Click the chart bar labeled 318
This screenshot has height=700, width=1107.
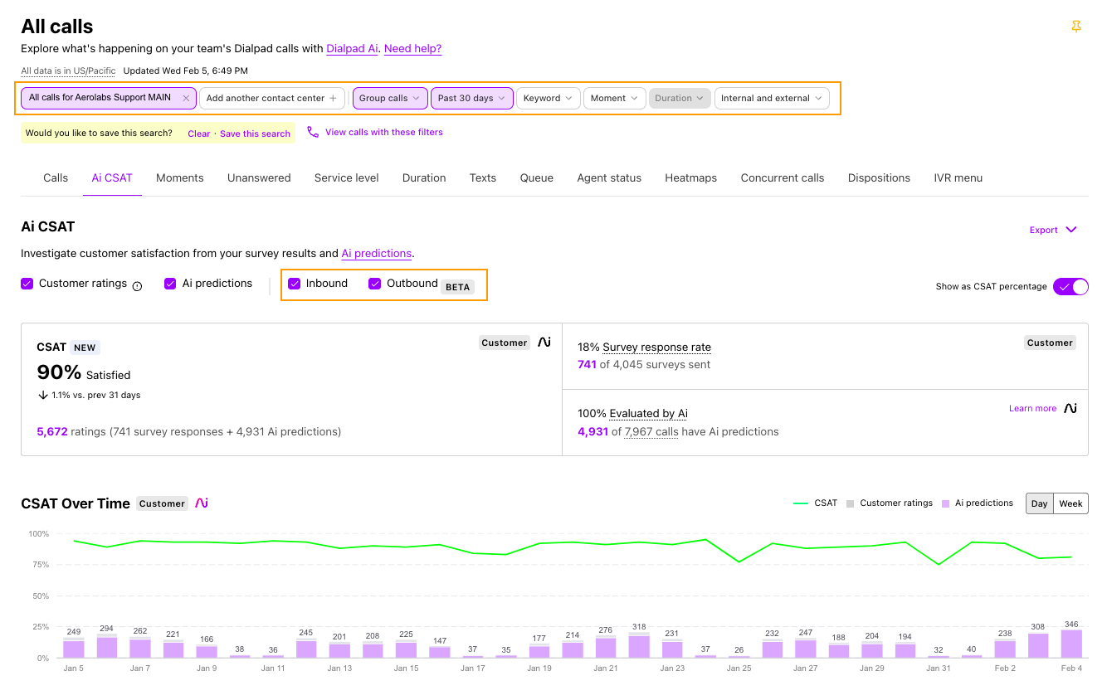(x=639, y=645)
